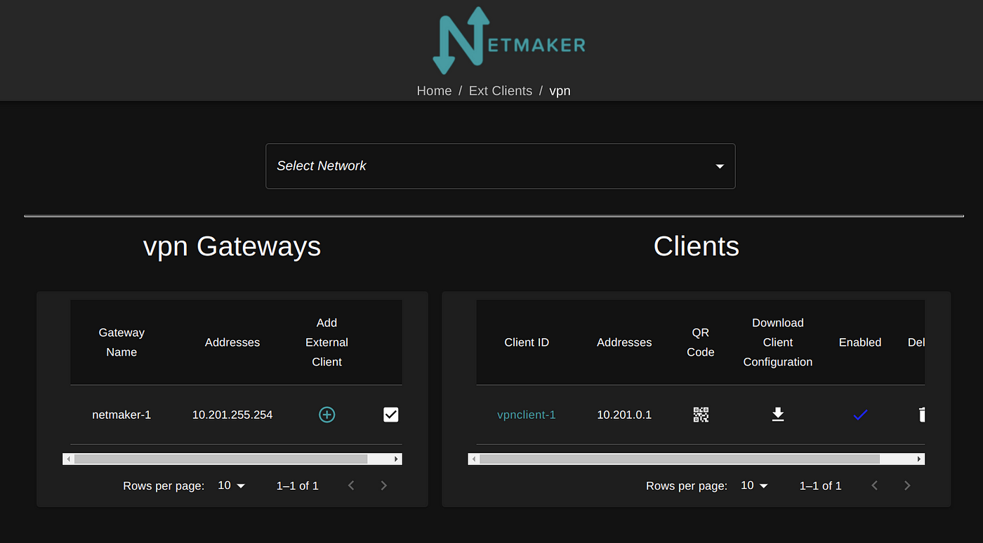Click the blue Enabled checkmark for vpnclient-1
983x543 pixels.
pyautogui.click(x=860, y=415)
